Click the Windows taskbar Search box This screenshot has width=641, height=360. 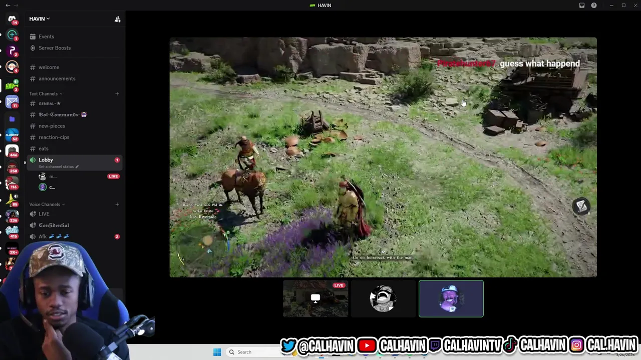[253, 352]
